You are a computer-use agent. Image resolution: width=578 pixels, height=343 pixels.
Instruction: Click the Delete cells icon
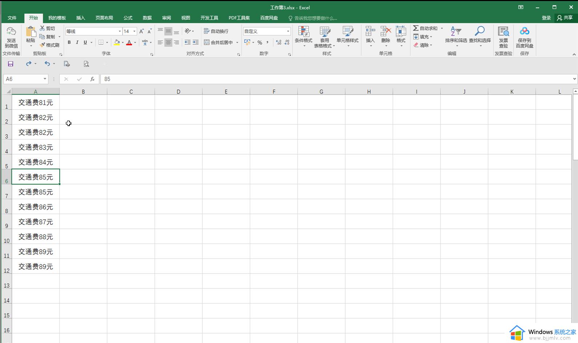click(x=386, y=32)
